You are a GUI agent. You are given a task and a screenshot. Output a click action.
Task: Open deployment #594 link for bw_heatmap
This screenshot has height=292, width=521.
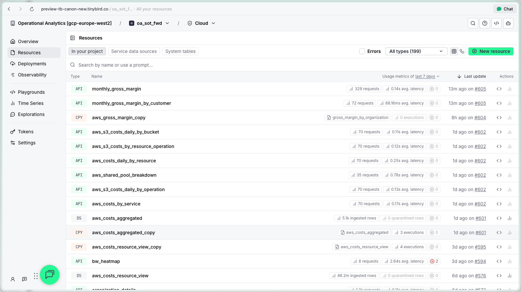[480, 261]
